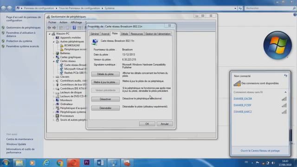Open Ouvrir le Centre Réseau et partage
Image resolution: width=297 pixels, height=167 pixels.
click(x=260, y=151)
